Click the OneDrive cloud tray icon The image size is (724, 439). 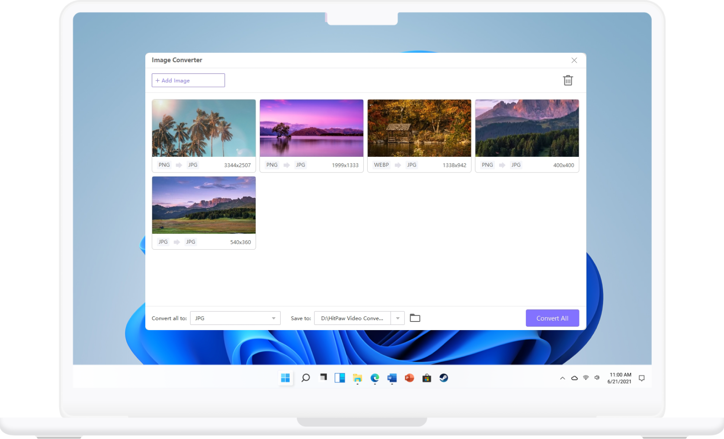(574, 378)
